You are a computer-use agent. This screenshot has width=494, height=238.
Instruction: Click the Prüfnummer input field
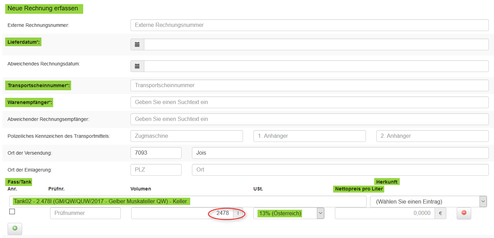[85, 213]
